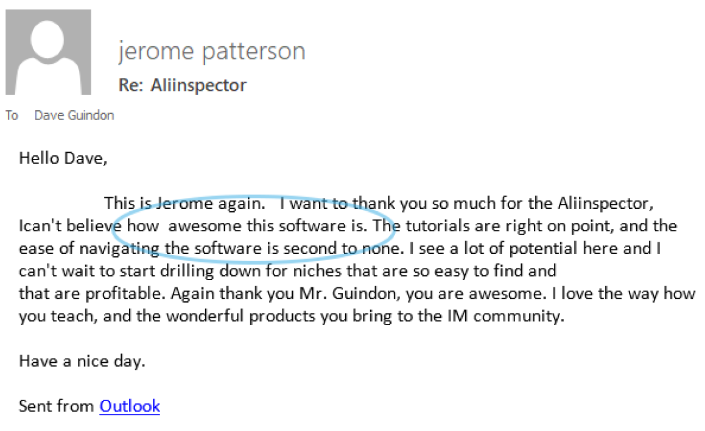Viewport: 705px width, 431px height.
Task: Click the sender's avatar placeholder image
Action: click(x=48, y=52)
